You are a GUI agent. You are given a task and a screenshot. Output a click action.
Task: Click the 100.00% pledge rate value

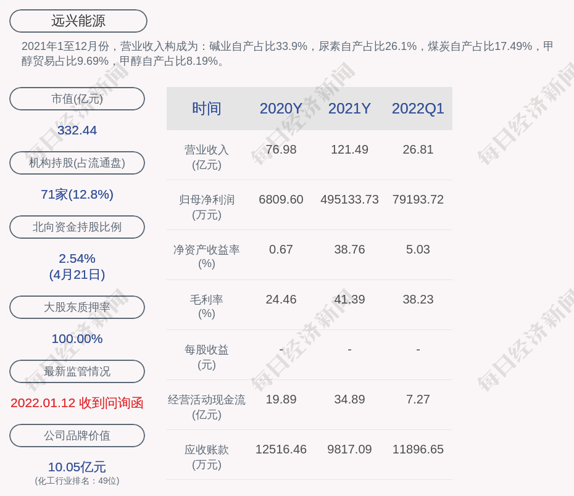[77, 339]
